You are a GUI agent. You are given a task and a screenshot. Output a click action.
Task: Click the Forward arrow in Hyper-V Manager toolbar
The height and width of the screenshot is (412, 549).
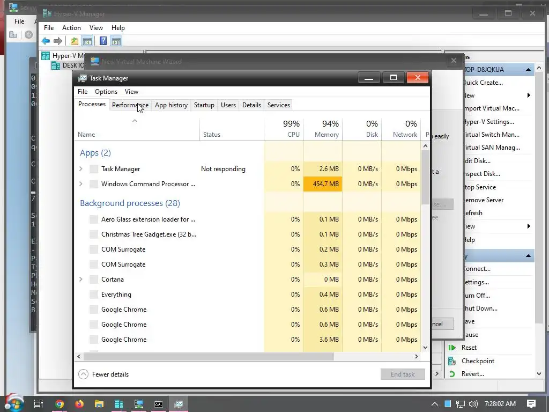pos(58,41)
